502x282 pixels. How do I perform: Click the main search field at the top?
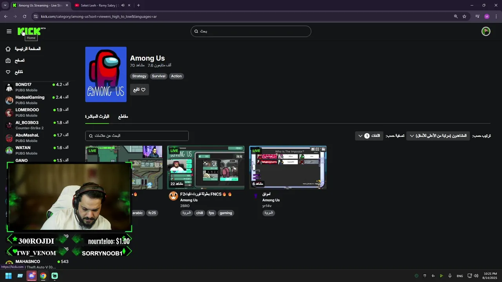251,31
